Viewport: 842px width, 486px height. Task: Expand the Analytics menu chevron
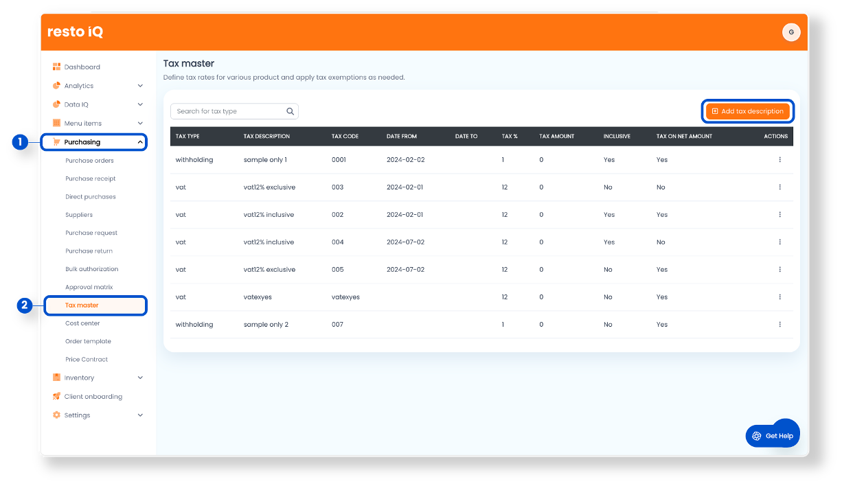coord(140,86)
